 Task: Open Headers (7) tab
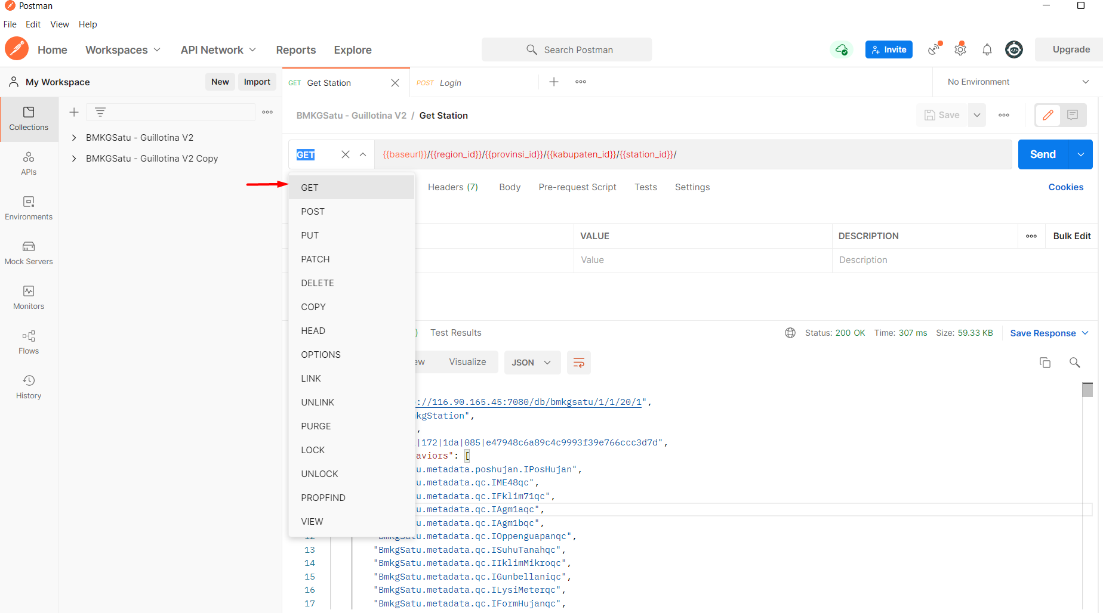453,187
